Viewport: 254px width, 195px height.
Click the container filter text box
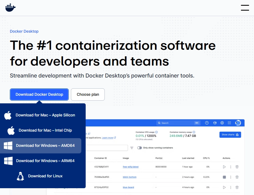(x=107, y=148)
